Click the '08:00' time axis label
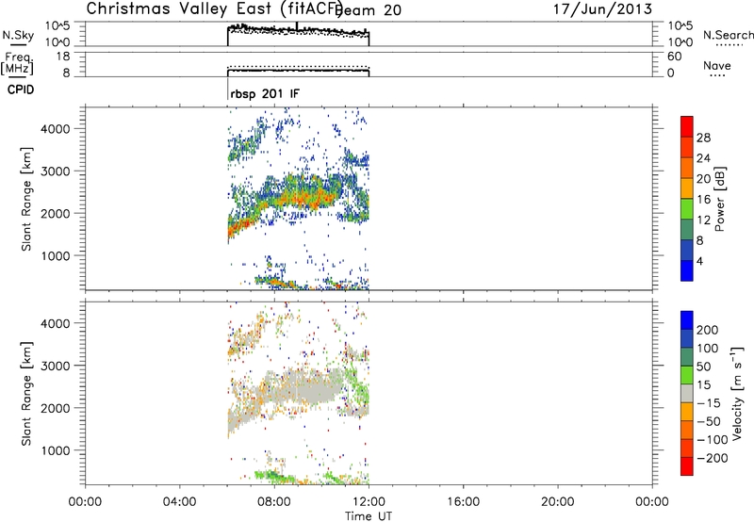Viewport: 754px width, 522px height. pyautogui.click(x=274, y=502)
